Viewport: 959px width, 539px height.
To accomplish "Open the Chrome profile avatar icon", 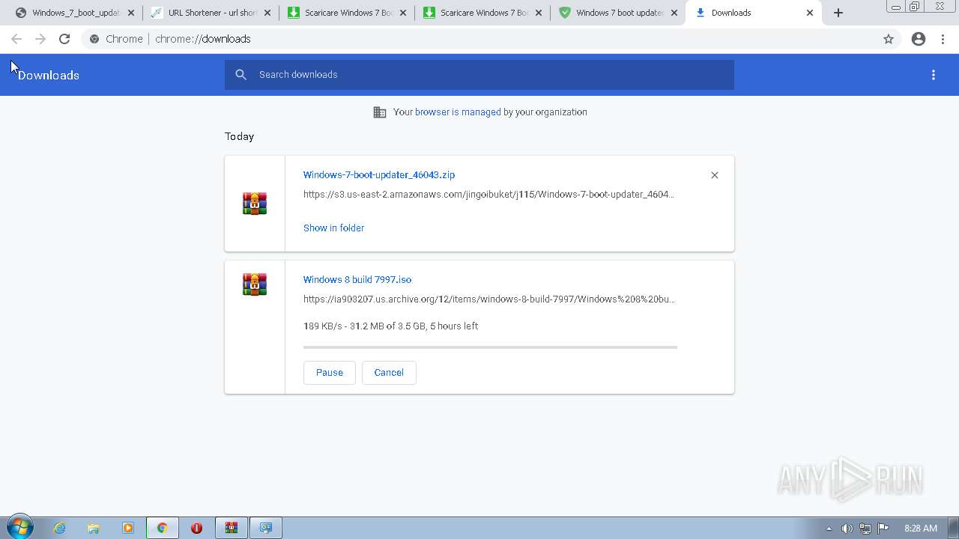I will [x=919, y=39].
